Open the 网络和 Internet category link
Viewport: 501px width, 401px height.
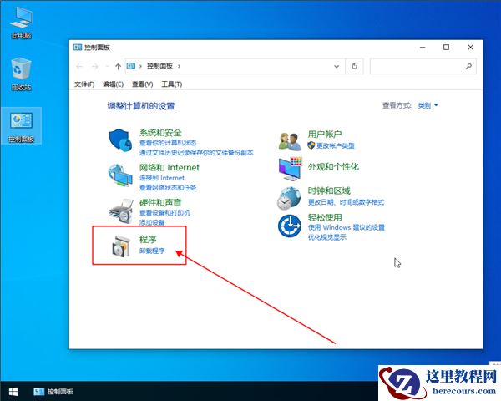pyautogui.click(x=169, y=168)
